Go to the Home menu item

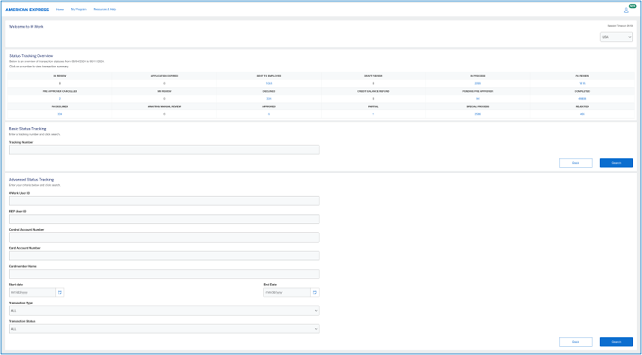[x=60, y=10]
